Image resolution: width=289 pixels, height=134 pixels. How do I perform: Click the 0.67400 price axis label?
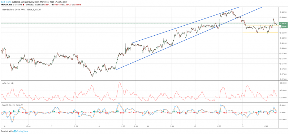pos(283,79)
